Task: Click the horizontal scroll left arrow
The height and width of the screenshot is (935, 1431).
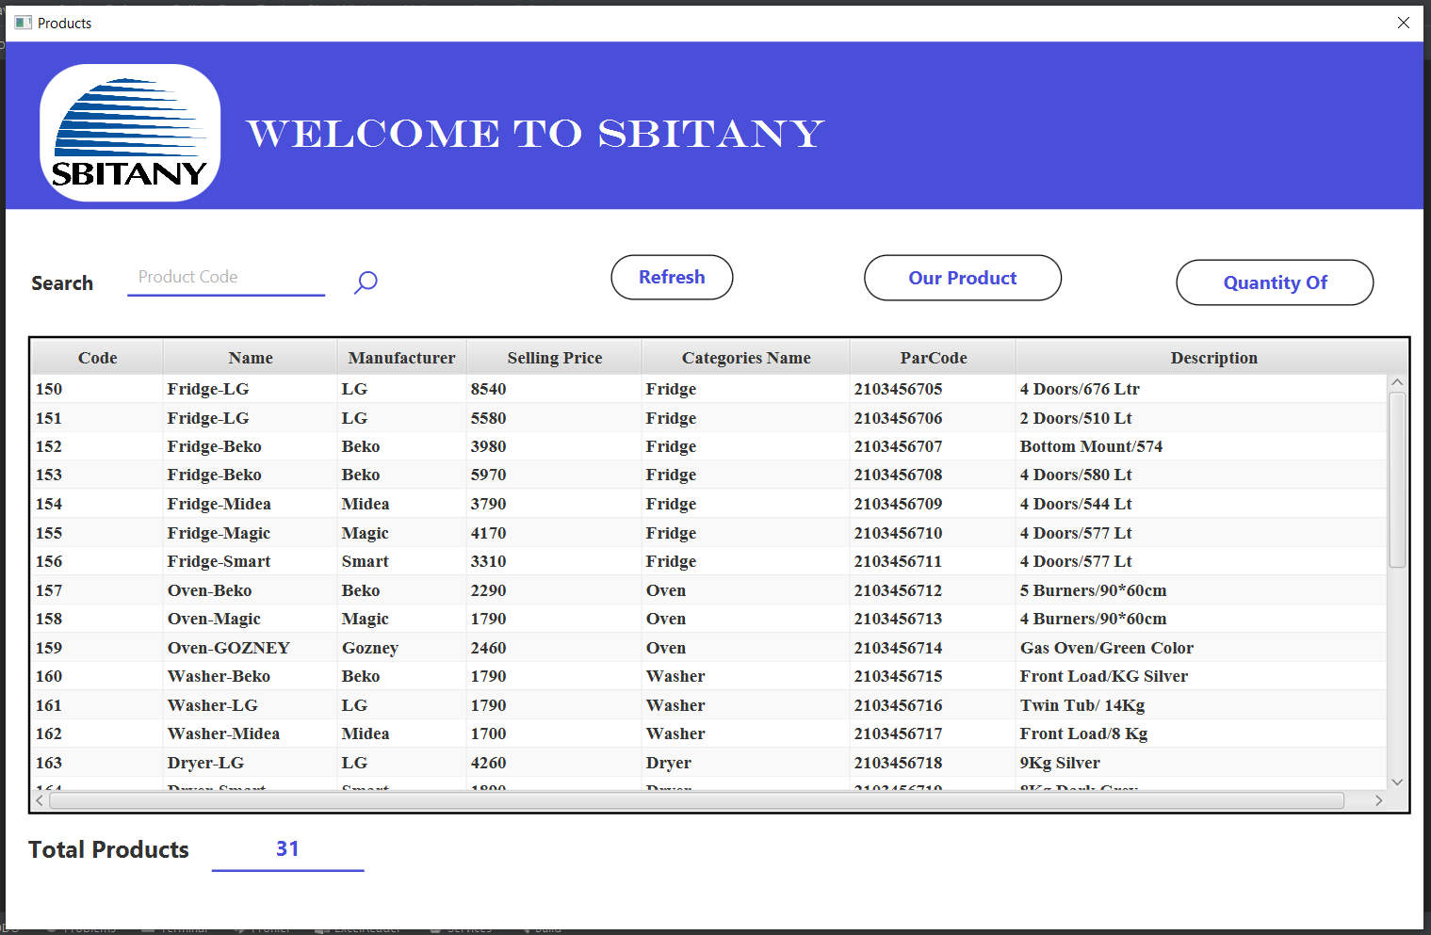Action: pyautogui.click(x=40, y=800)
